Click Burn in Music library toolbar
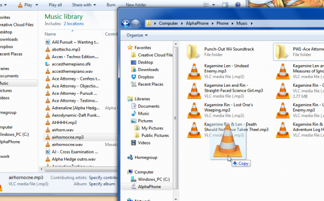Screen dimensions: 324x201 pyautogui.click(x=111, y=5)
